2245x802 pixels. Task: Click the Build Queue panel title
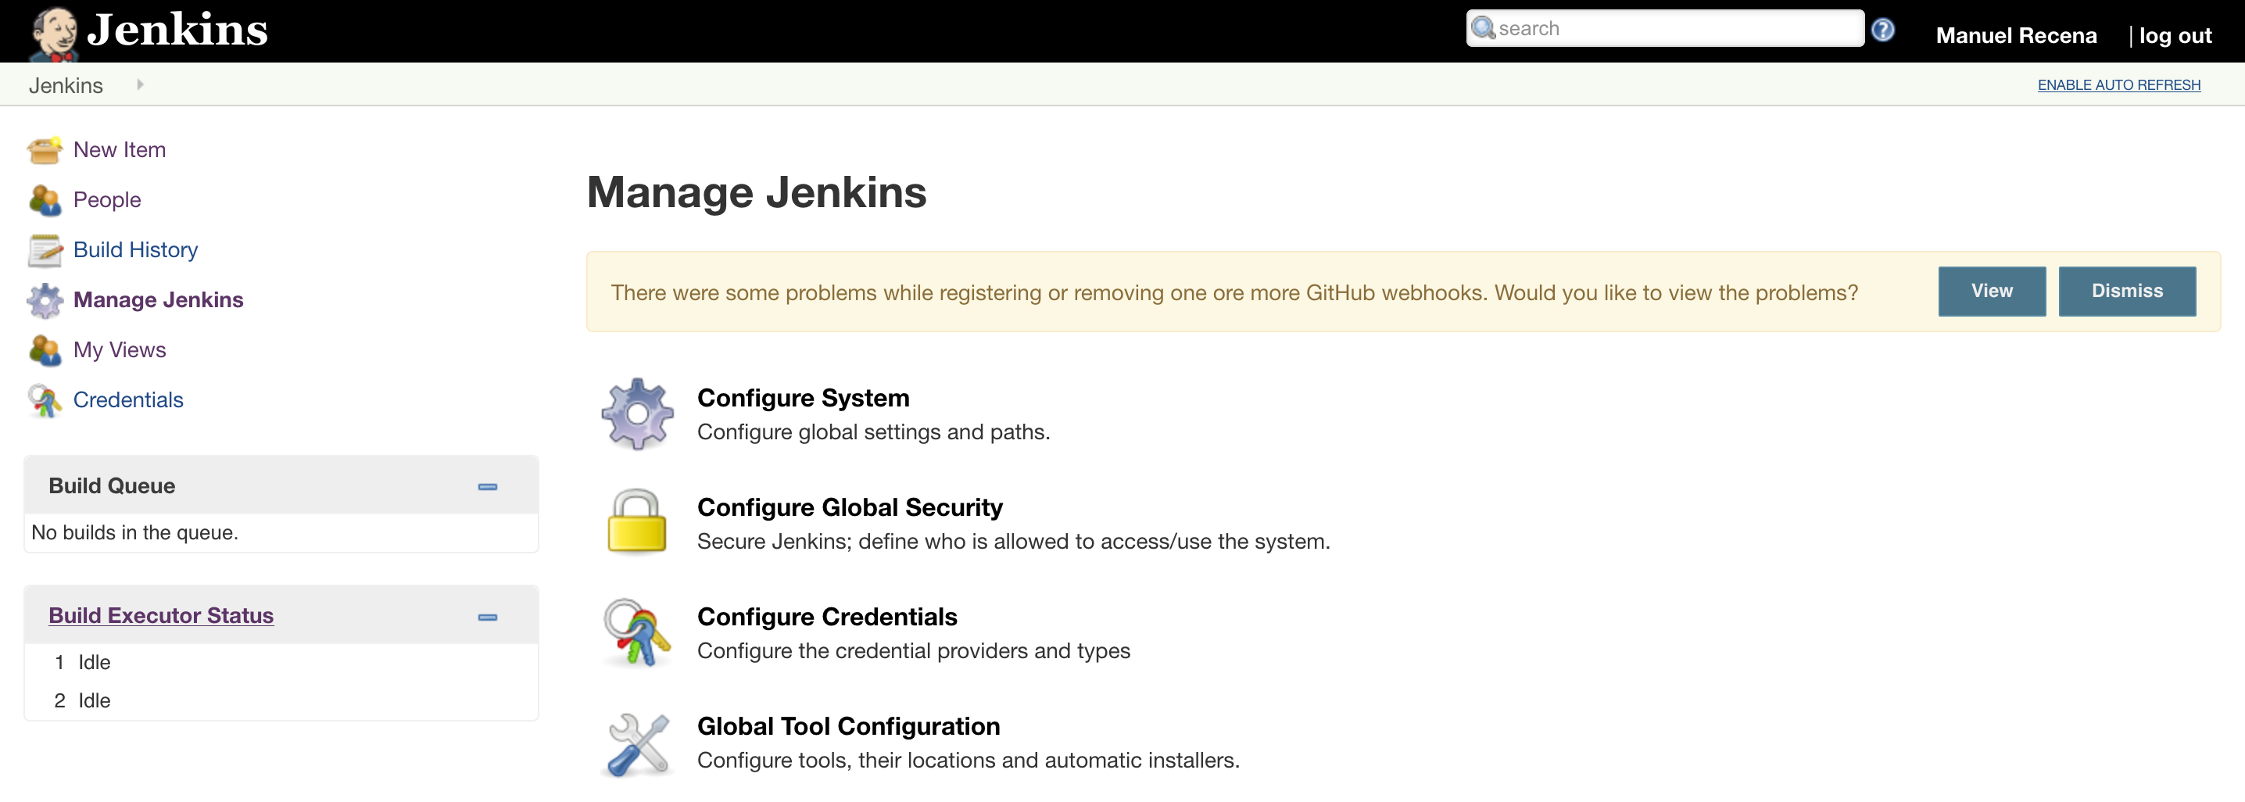tap(112, 485)
